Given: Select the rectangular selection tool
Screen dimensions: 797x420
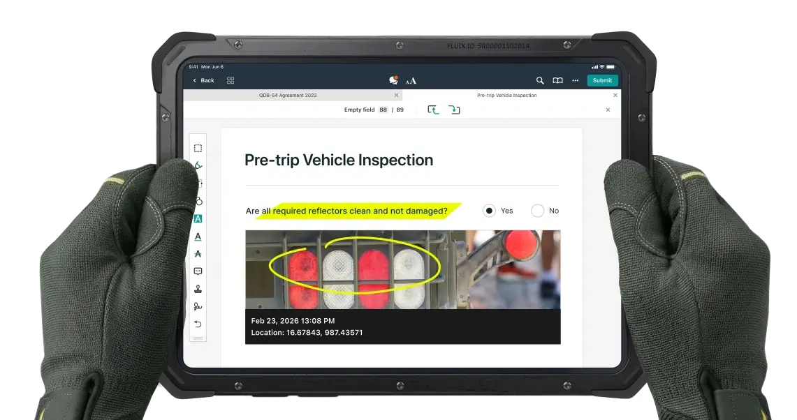Looking at the screenshot, I should click(x=198, y=148).
